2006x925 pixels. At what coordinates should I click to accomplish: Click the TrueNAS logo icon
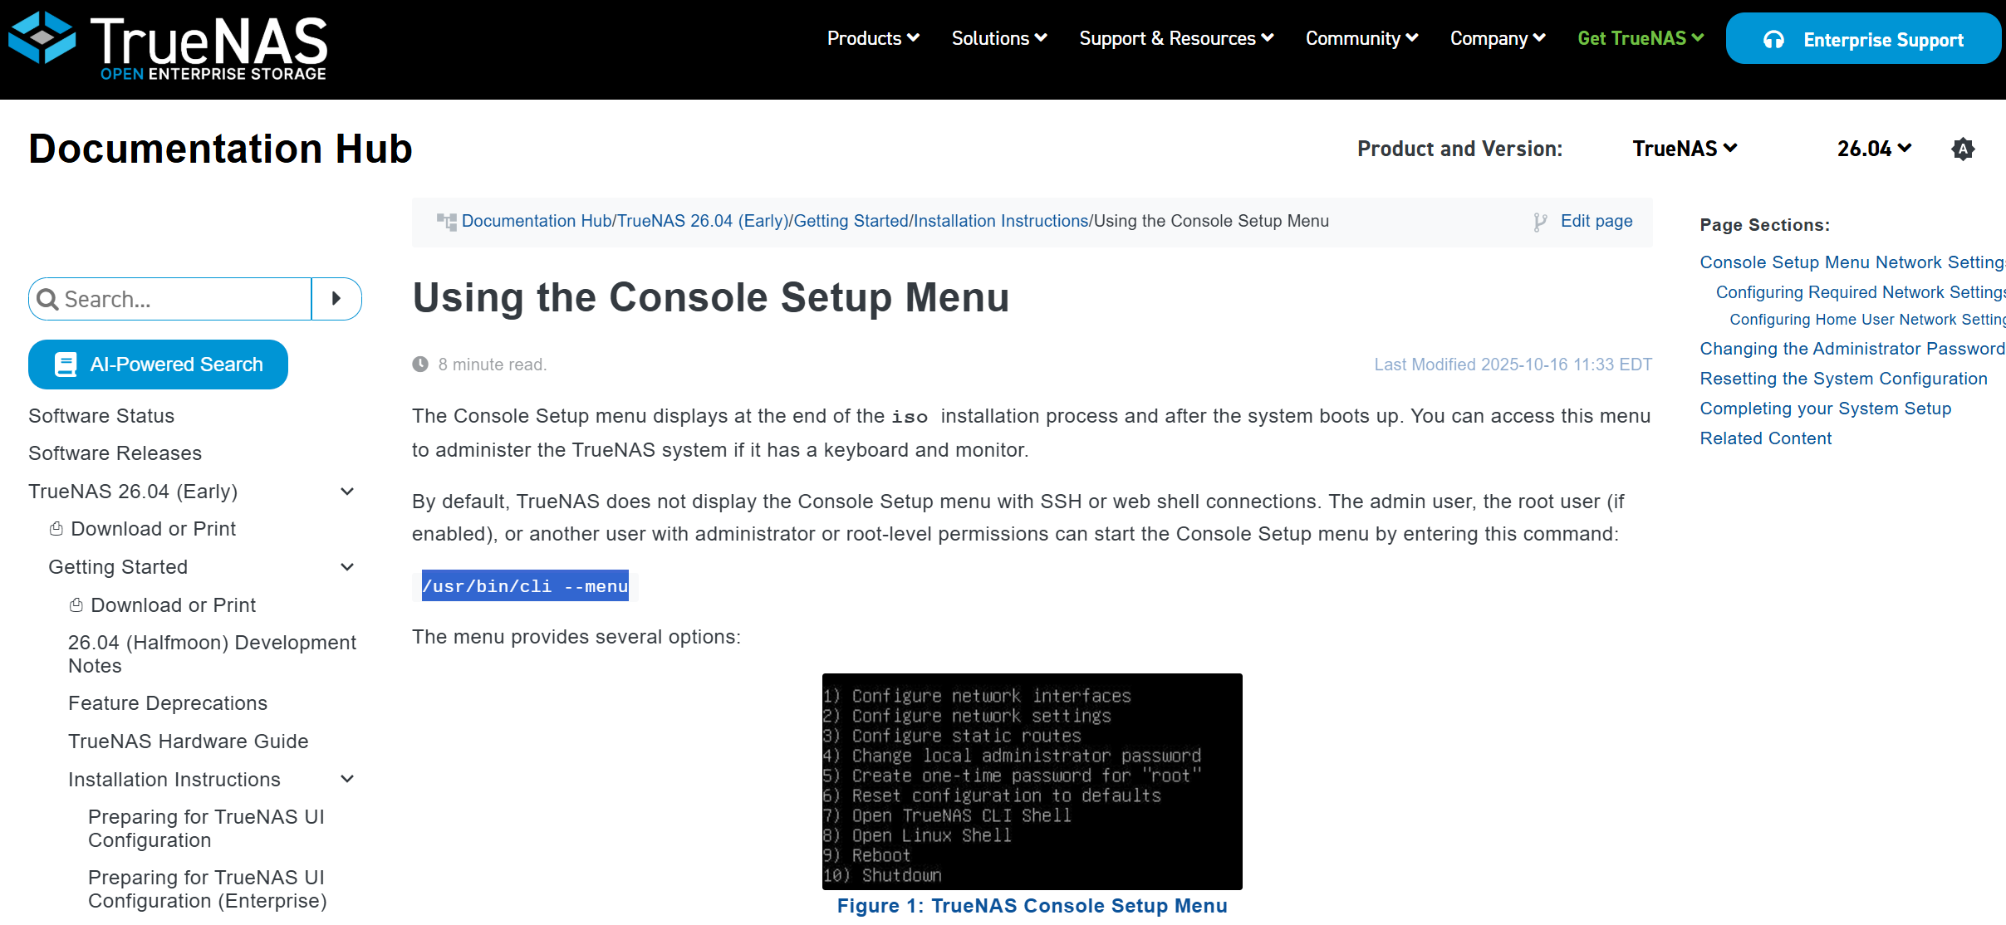click(x=42, y=38)
